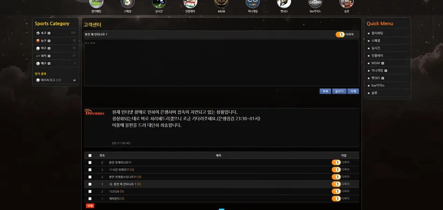Click the level badge in row 2
The width and height of the screenshot is (443, 210).
point(336,191)
